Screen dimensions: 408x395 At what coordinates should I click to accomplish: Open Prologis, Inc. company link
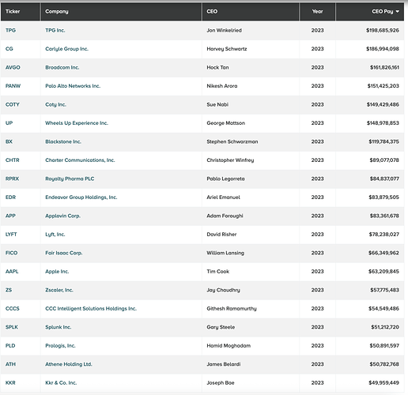60,345
